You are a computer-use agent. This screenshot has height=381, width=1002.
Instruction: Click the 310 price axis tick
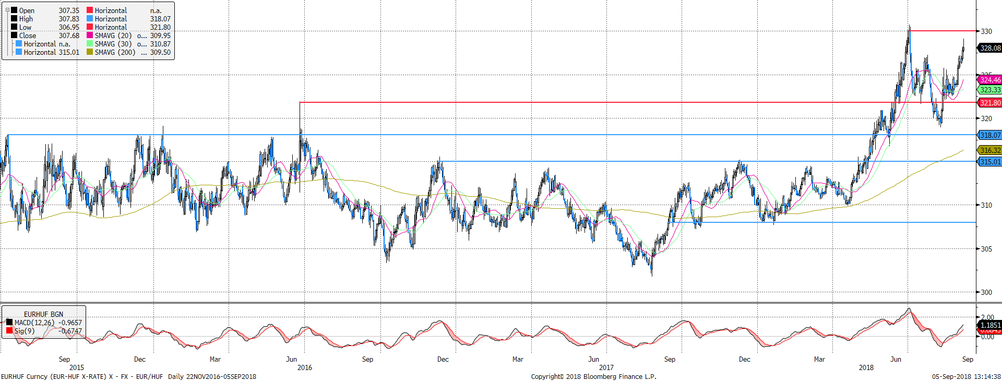point(986,205)
